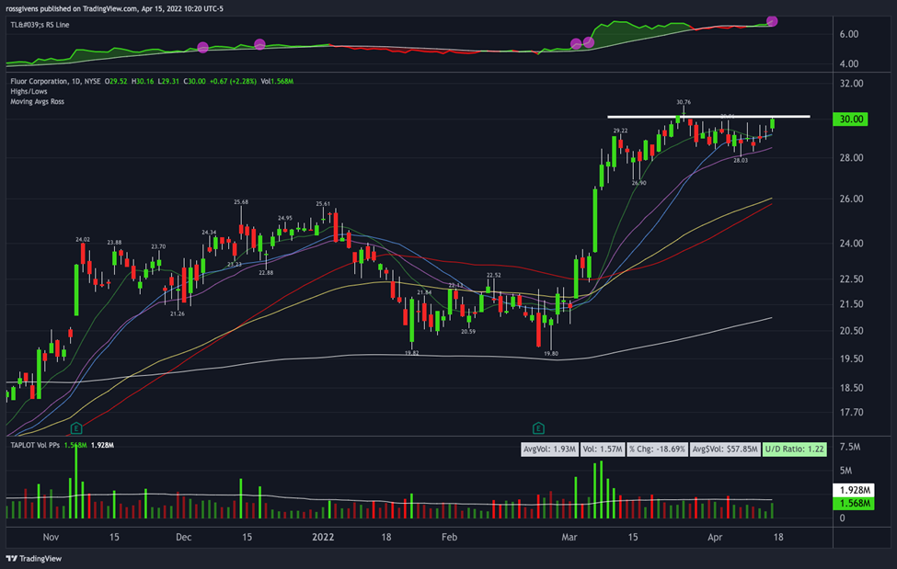Click the TAPLOT Vol PPs indicator label

point(35,445)
